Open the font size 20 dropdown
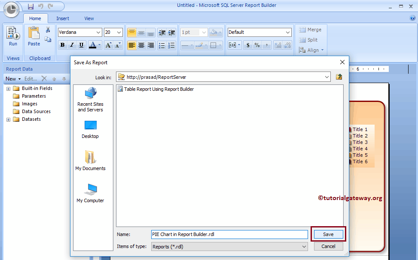 click(119, 33)
